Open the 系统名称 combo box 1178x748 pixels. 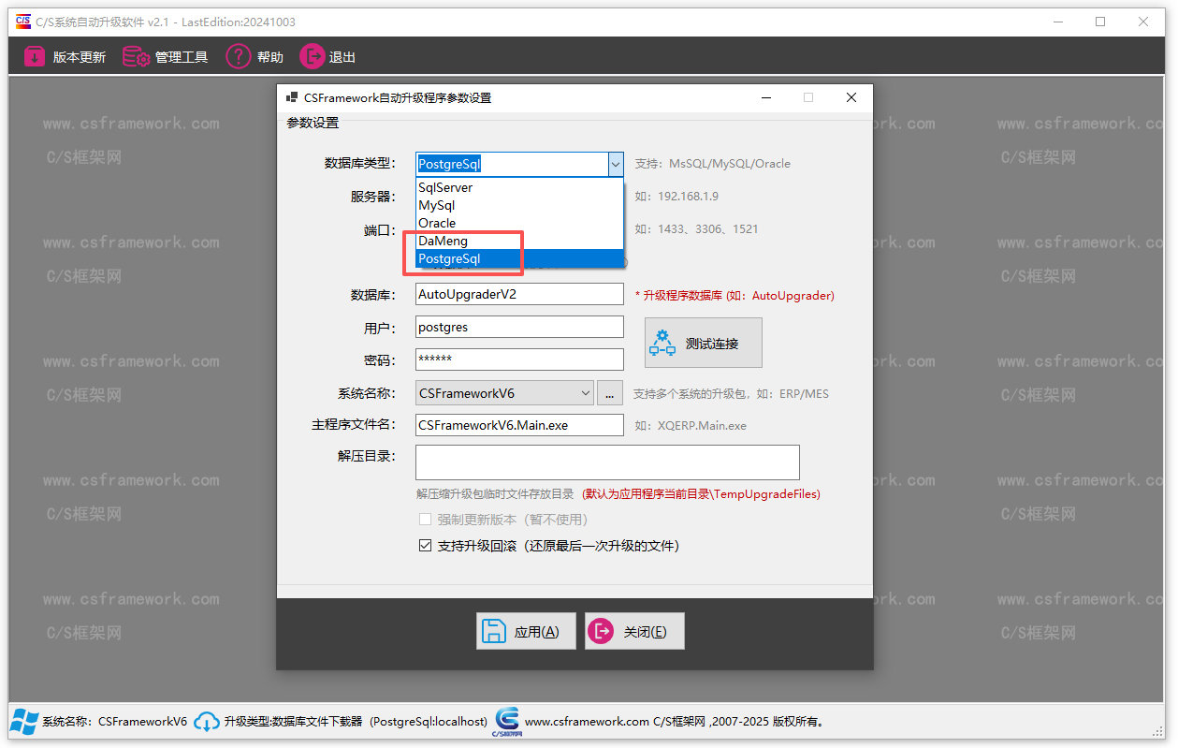point(586,392)
